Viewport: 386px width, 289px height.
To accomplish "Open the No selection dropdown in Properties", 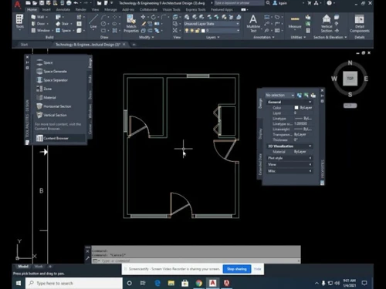I will point(279,96).
